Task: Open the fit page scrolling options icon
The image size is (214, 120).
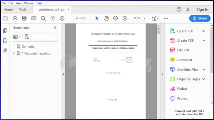Action: pos(155,18)
